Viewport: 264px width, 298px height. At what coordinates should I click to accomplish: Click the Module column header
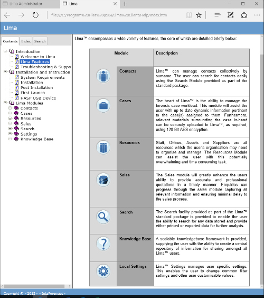[121, 53]
